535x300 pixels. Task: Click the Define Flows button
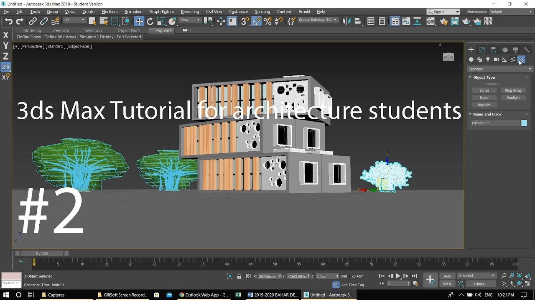(29, 37)
